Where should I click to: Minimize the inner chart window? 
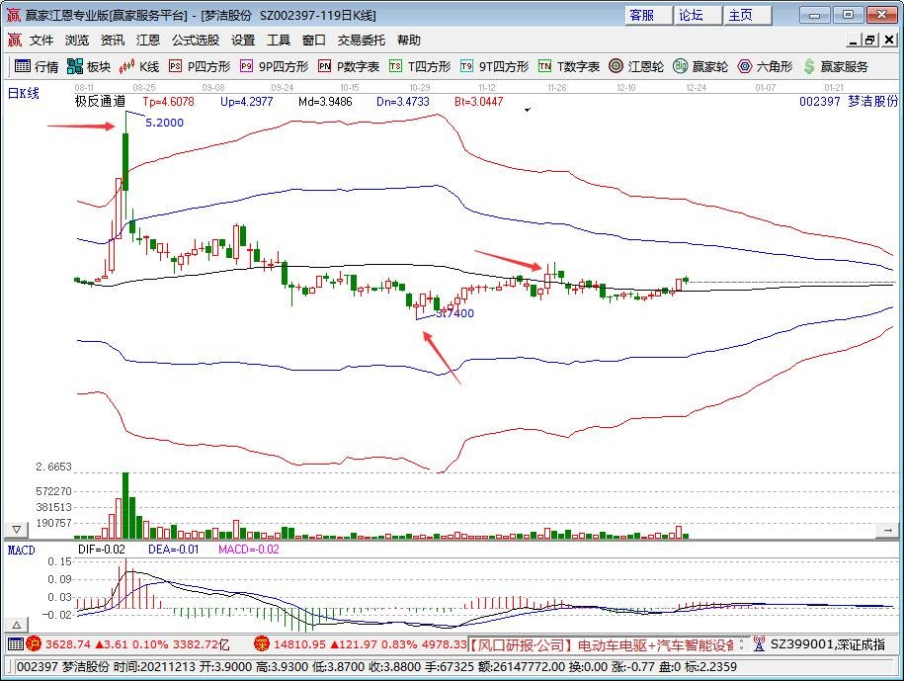pos(854,40)
